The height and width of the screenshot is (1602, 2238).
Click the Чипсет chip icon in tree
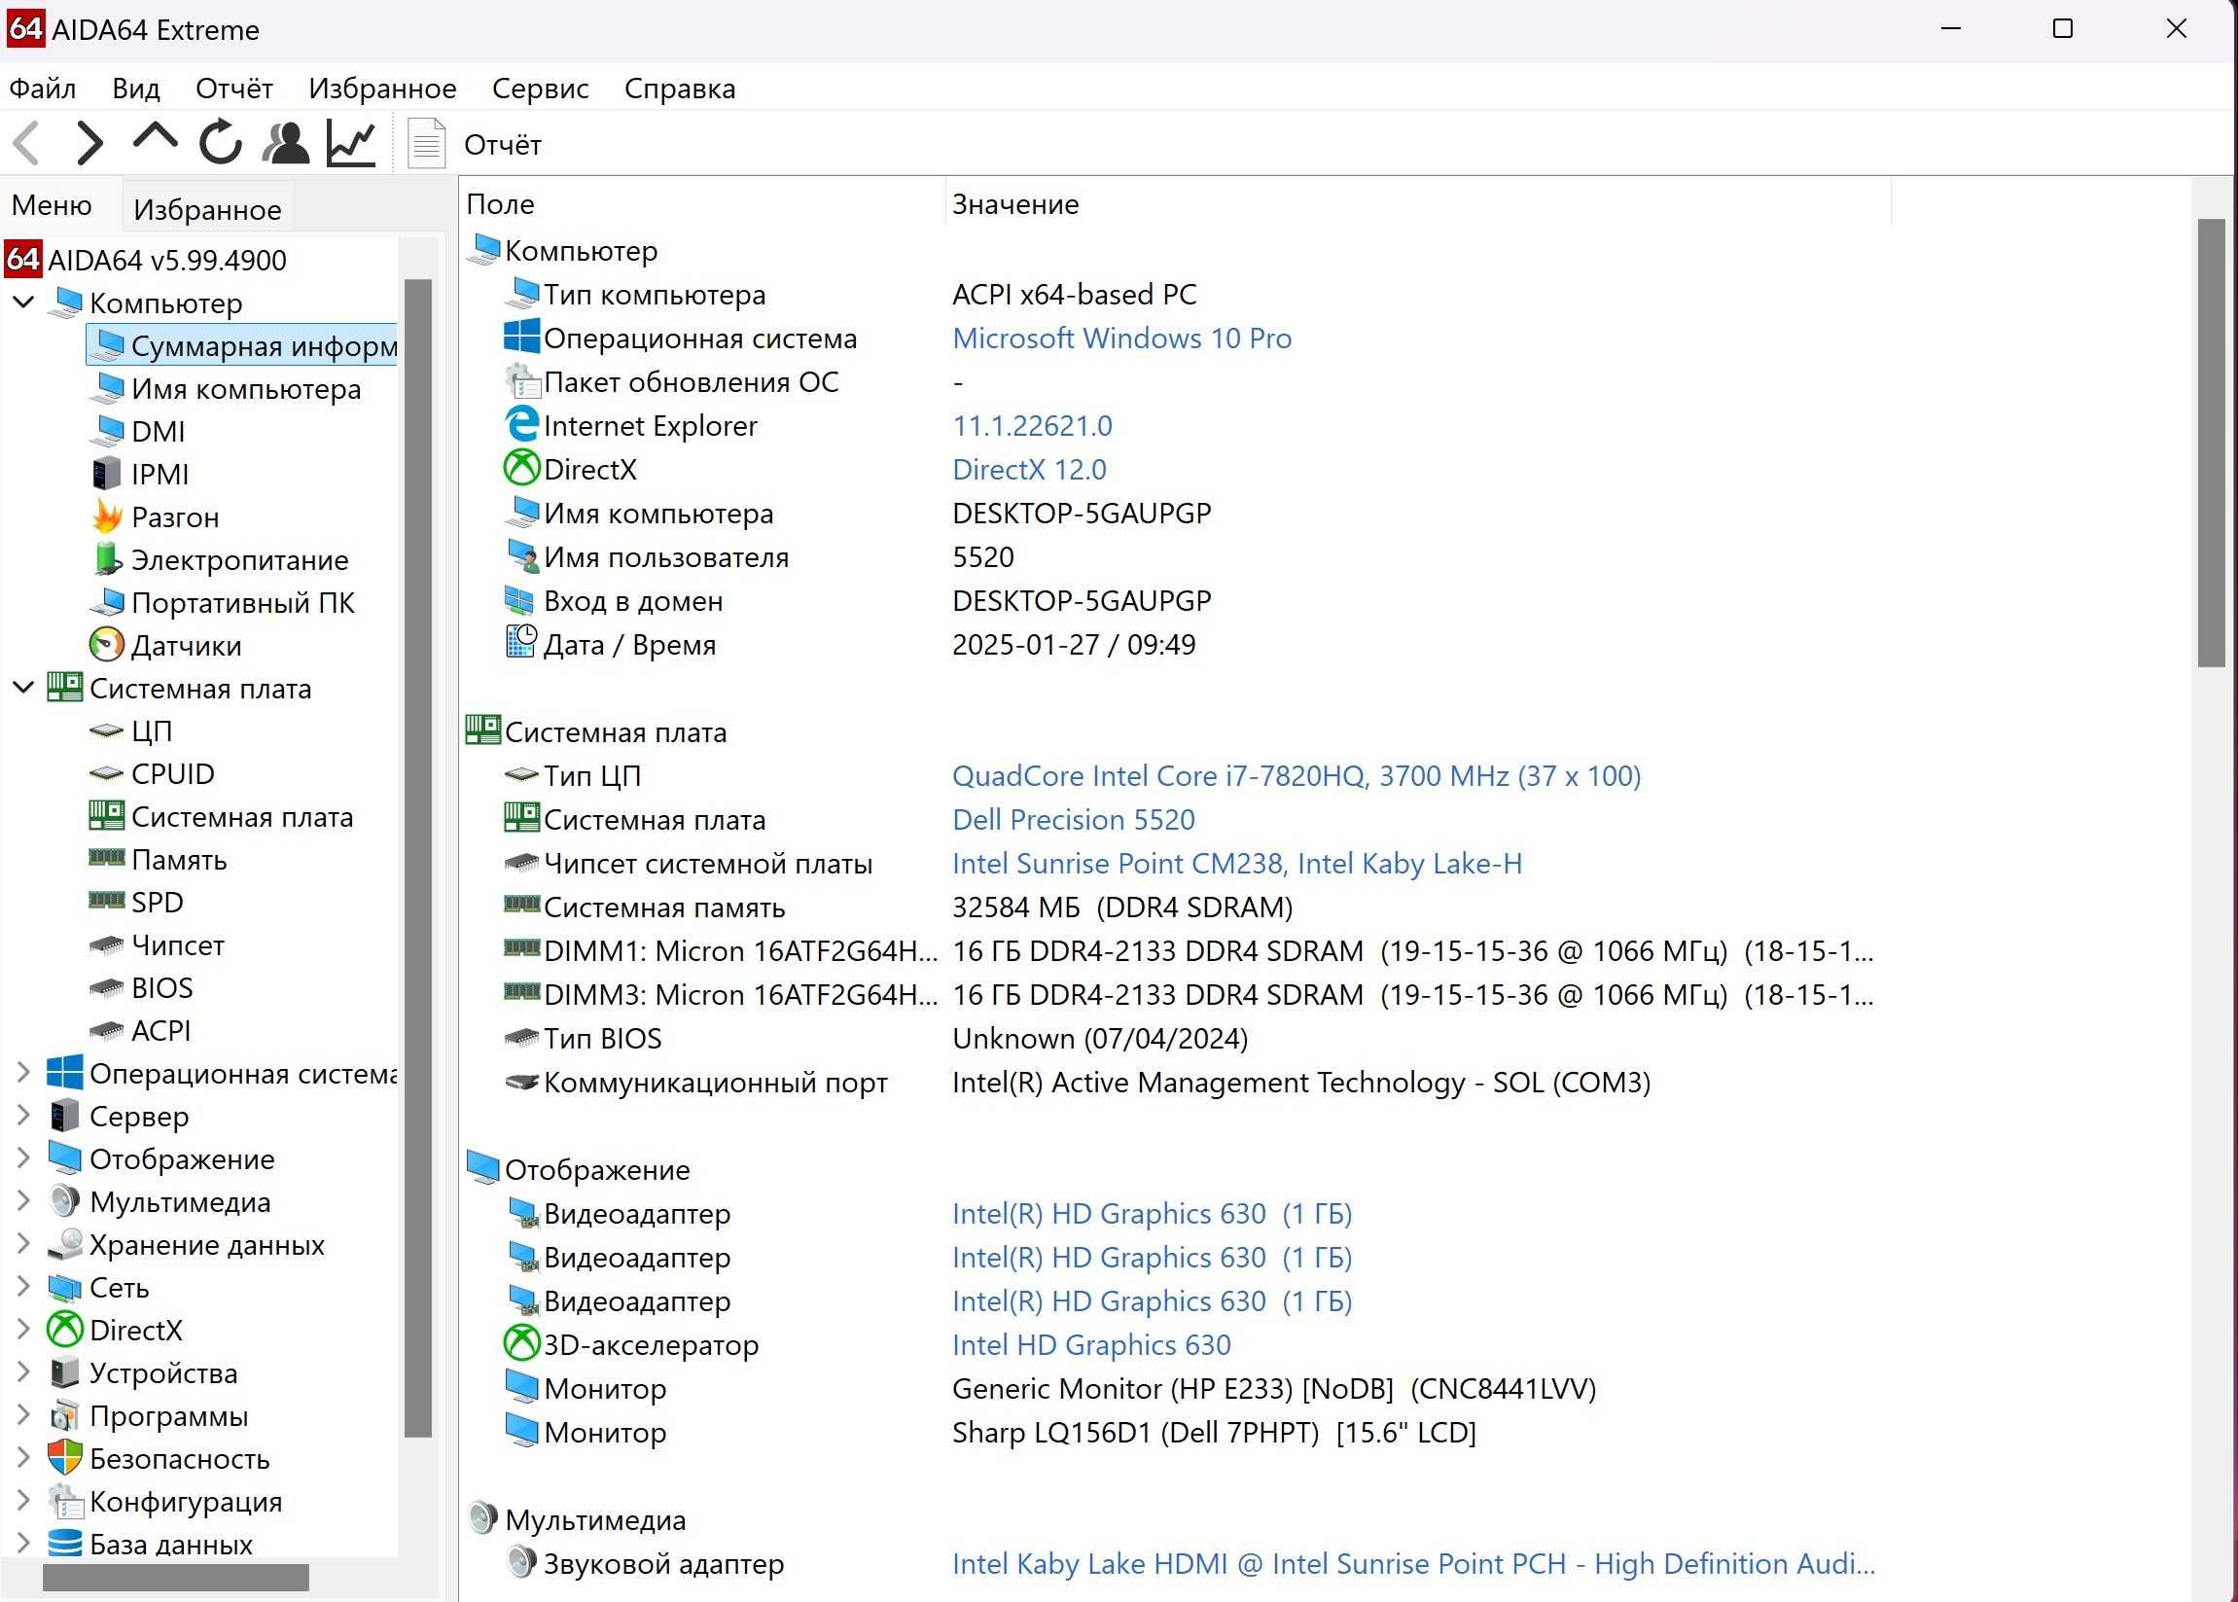[107, 945]
